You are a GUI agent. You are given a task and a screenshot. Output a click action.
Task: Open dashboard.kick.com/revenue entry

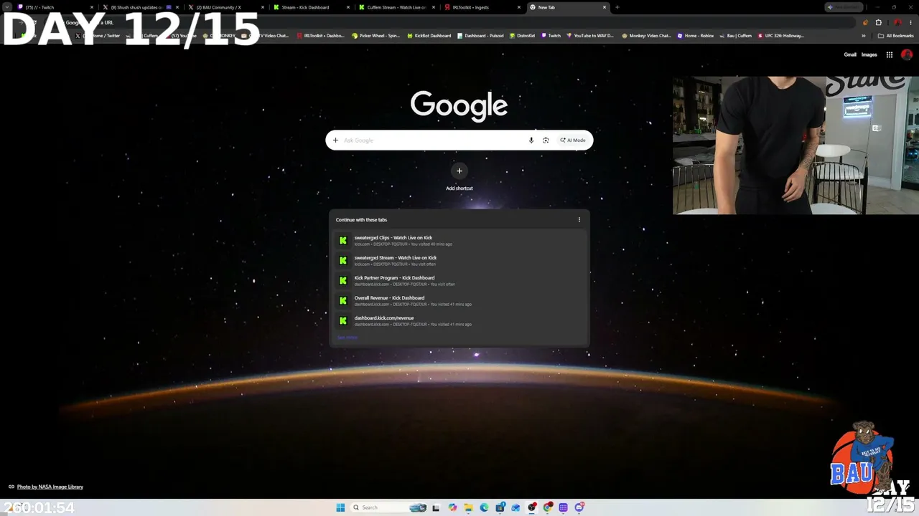[459, 321]
